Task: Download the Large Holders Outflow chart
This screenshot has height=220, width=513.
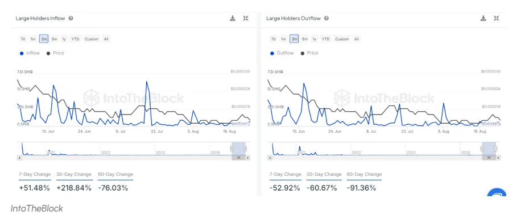Action: (483, 18)
